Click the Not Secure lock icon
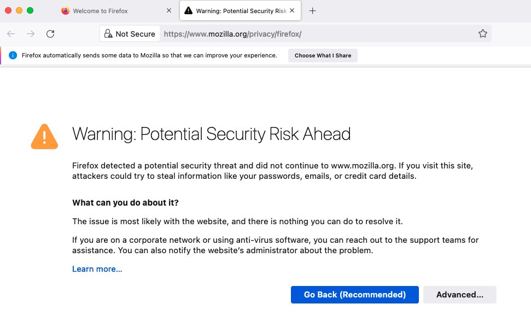This screenshot has height=333, width=531. tap(108, 33)
